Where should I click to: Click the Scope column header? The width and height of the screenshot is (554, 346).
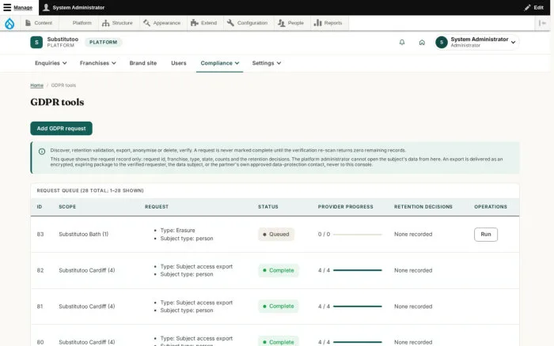click(x=67, y=207)
